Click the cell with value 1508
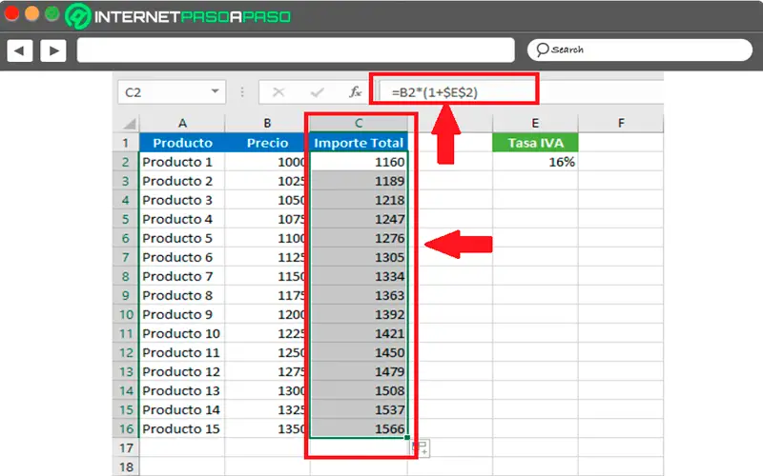 pos(359,390)
